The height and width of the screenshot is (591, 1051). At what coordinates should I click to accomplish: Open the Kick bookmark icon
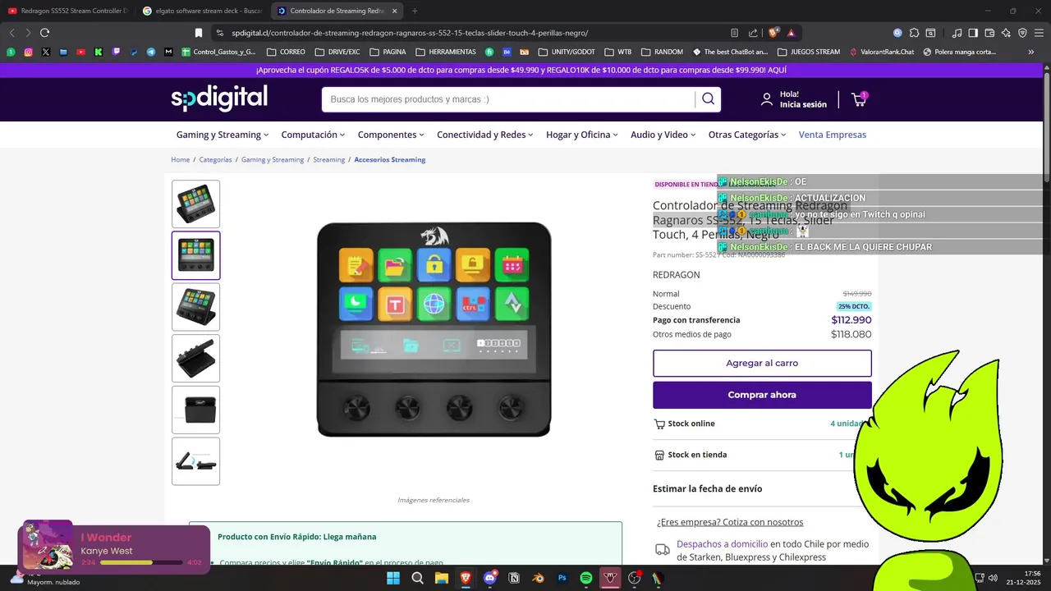99,52
